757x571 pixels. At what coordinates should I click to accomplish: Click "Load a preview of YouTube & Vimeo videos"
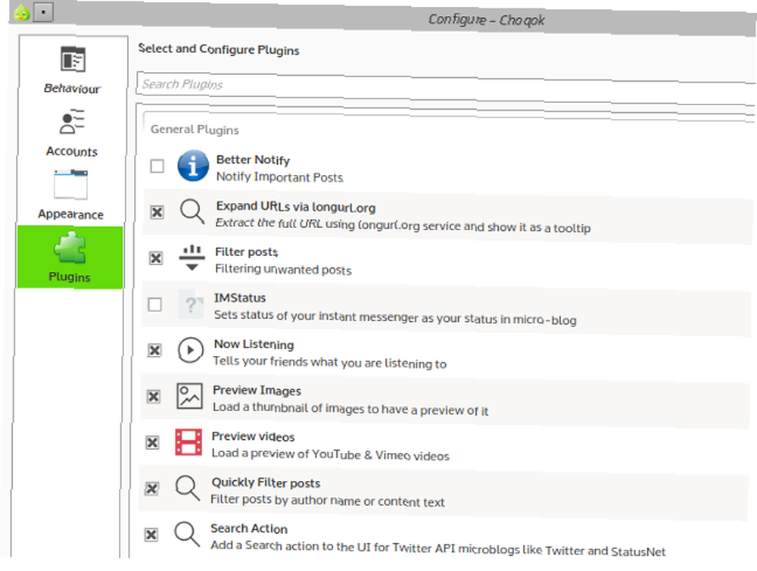330,454
